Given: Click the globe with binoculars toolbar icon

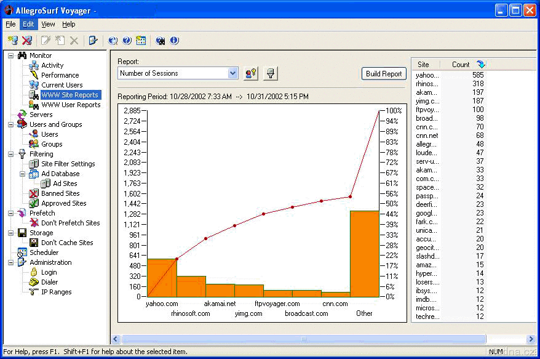Looking at the screenshot, I should [160, 41].
